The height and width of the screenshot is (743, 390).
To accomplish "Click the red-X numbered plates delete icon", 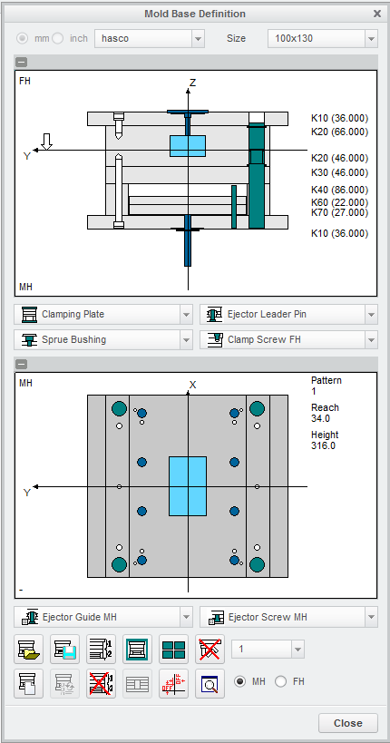I will (101, 684).
